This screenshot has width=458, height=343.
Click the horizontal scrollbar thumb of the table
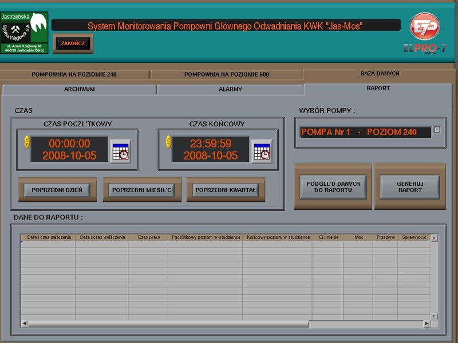pyautogui.click(x=168, y=324)
